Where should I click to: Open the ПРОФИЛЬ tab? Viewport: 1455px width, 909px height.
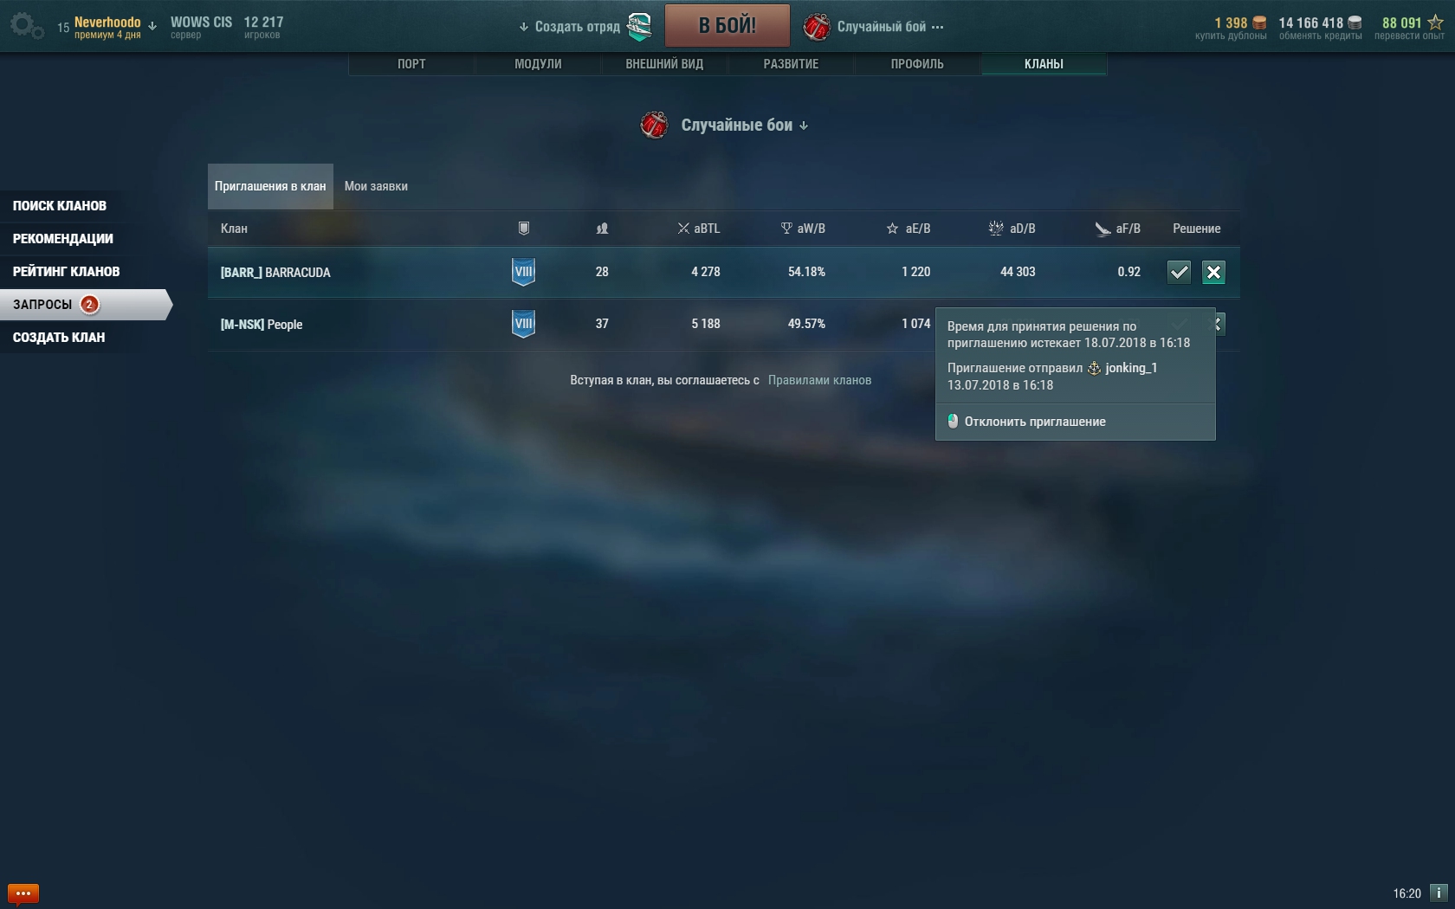click(x=917, y=64)
